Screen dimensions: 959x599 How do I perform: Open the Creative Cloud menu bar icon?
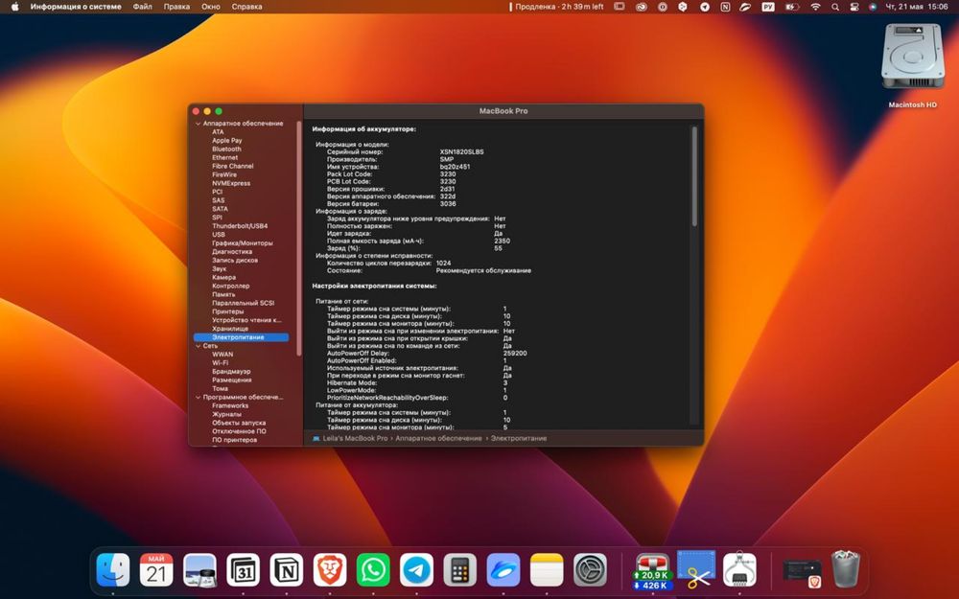point(641,7)
